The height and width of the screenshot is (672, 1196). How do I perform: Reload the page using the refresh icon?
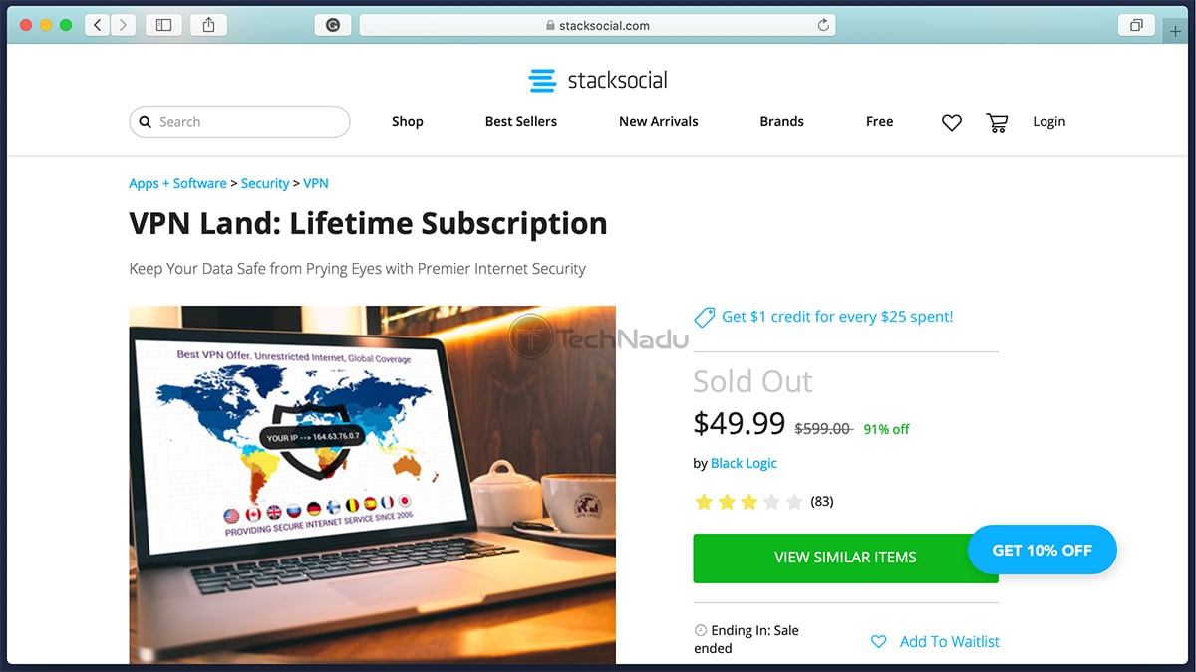[823, 25]
